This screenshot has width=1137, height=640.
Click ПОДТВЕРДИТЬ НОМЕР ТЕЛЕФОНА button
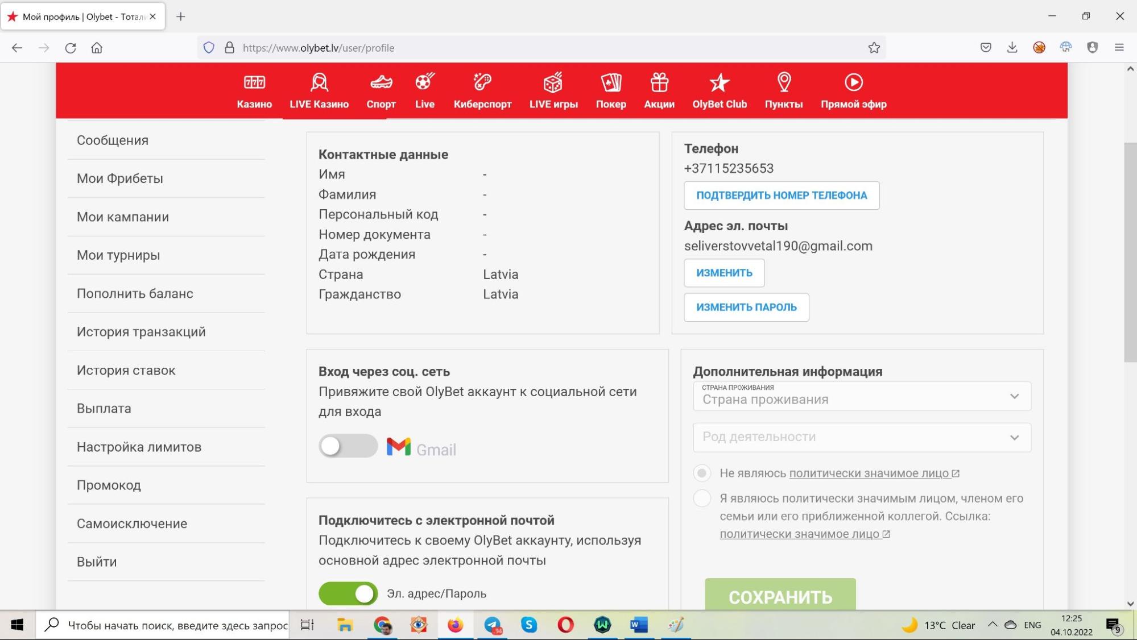point(782,196)
